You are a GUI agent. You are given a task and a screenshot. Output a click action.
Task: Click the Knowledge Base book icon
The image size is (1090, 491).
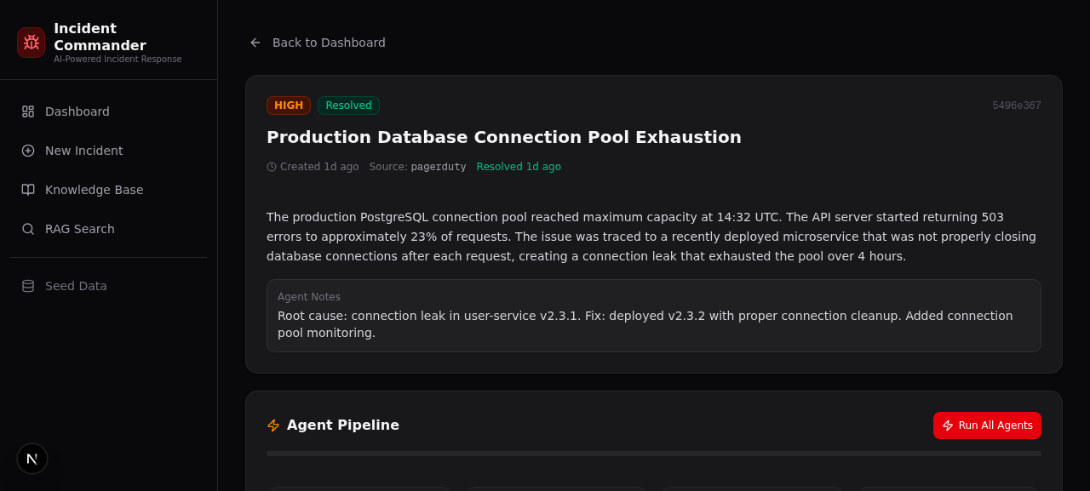click(x=28, y=190)
